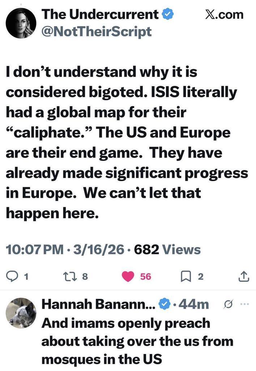The image size is (256, 371).
Task: Click the X.com watermark label
Action: click(x=224, y=14)
